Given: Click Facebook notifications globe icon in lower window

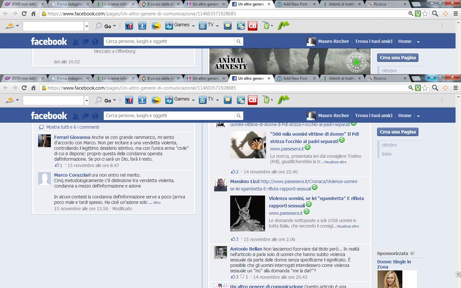Looking at the screenshot, I should coord(95,116).
